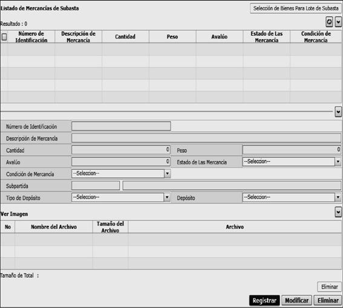Sort by the Número de Identificación column header

pos(31,37)
